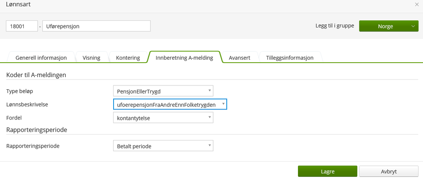Cancel using the Avbryt button
The width and height of the screenshot is (423, 179).
(385, 171)
